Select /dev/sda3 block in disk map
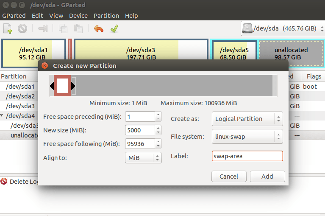The image size is (325, 216). (x=141, y=50)
